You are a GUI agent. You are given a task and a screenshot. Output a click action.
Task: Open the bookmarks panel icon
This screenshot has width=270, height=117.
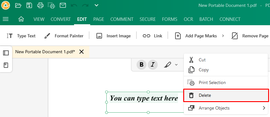[6, 65]
